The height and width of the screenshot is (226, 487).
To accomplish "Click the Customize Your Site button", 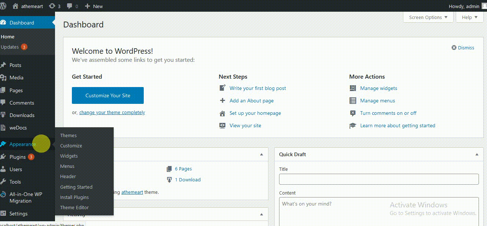I will [108, 95].
